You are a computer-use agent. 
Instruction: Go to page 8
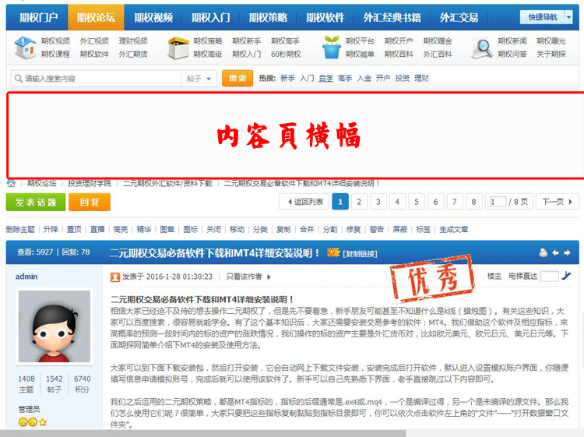coord(473,202)
